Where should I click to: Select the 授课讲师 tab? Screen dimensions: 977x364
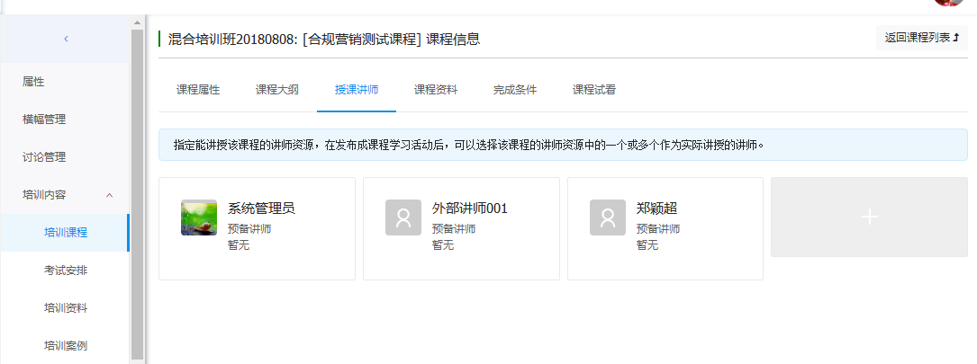pyautogui.click(x=357, y=90)
